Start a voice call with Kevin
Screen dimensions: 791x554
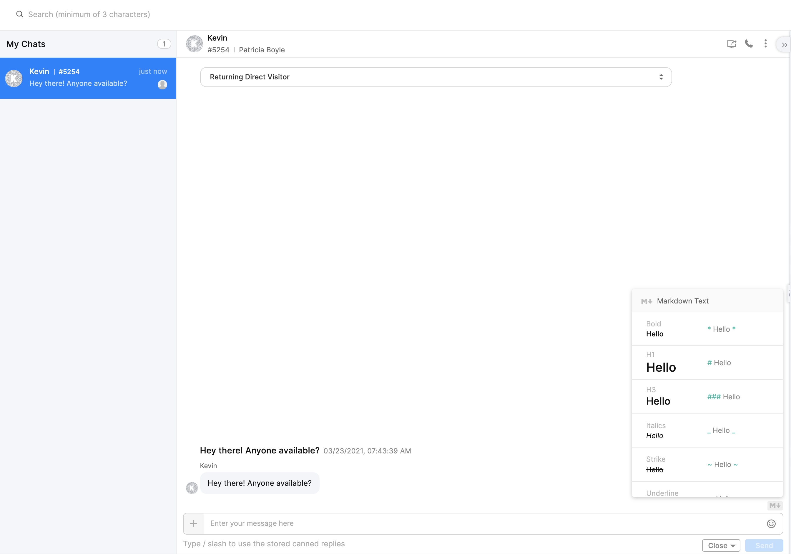(x=749, y=44)
